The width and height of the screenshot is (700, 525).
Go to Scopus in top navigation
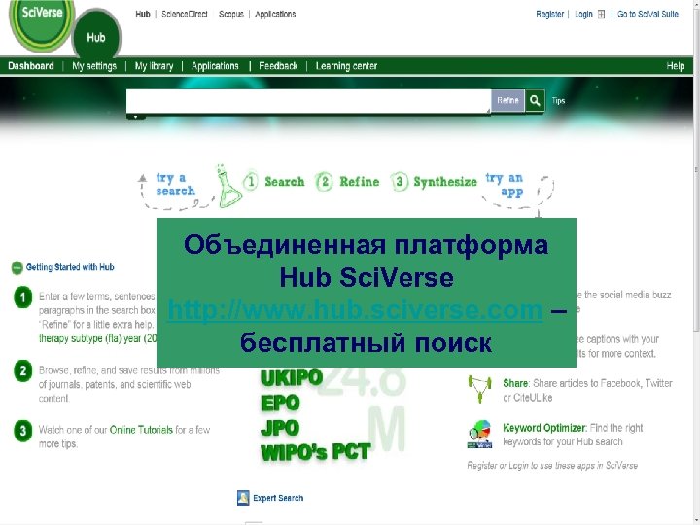click(x=231, y=14)
